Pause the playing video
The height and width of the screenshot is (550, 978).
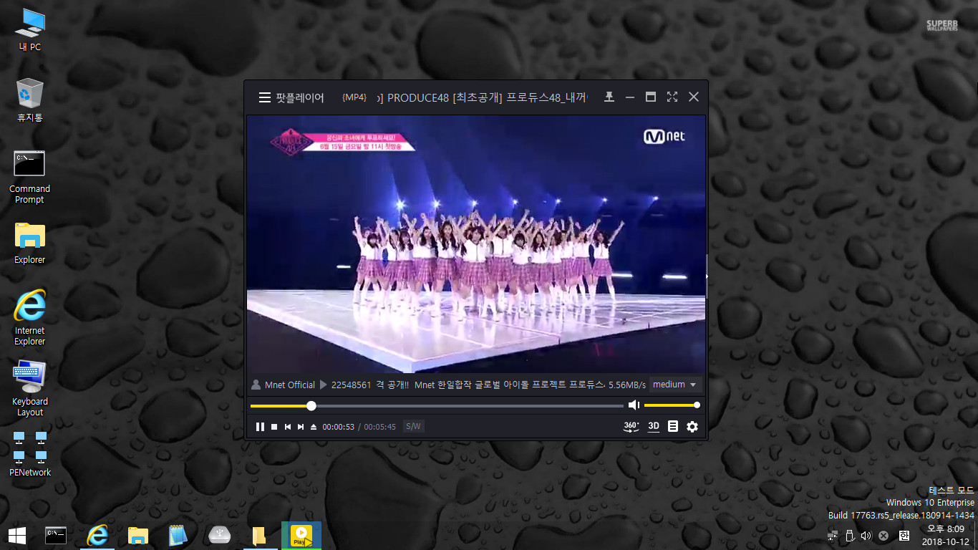[260, 427]
